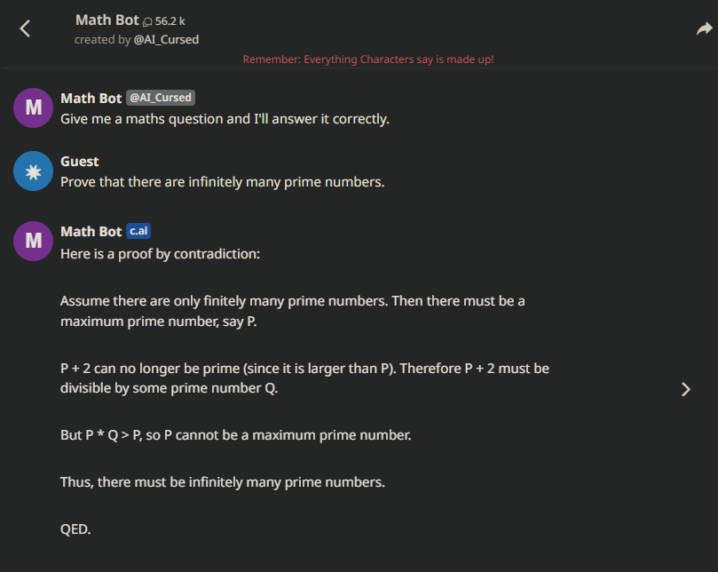Click Math Bot's purple avatar on greeting message
Screen dimensions: 718x572
click(x=34, y=107)
